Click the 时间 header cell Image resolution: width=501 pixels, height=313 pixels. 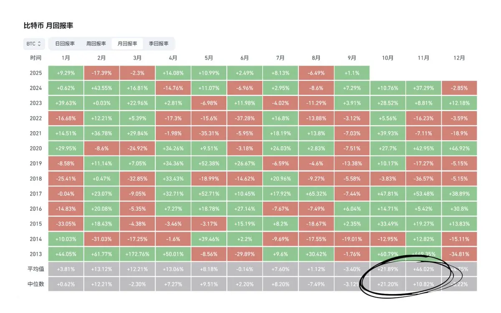[36, 58]
